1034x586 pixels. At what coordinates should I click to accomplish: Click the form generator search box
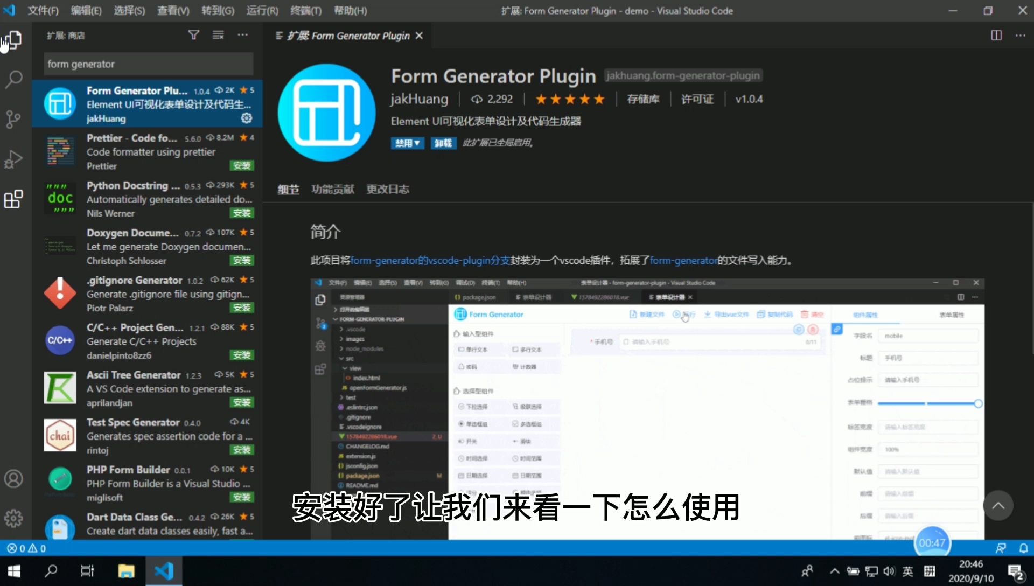click(148, 64)
